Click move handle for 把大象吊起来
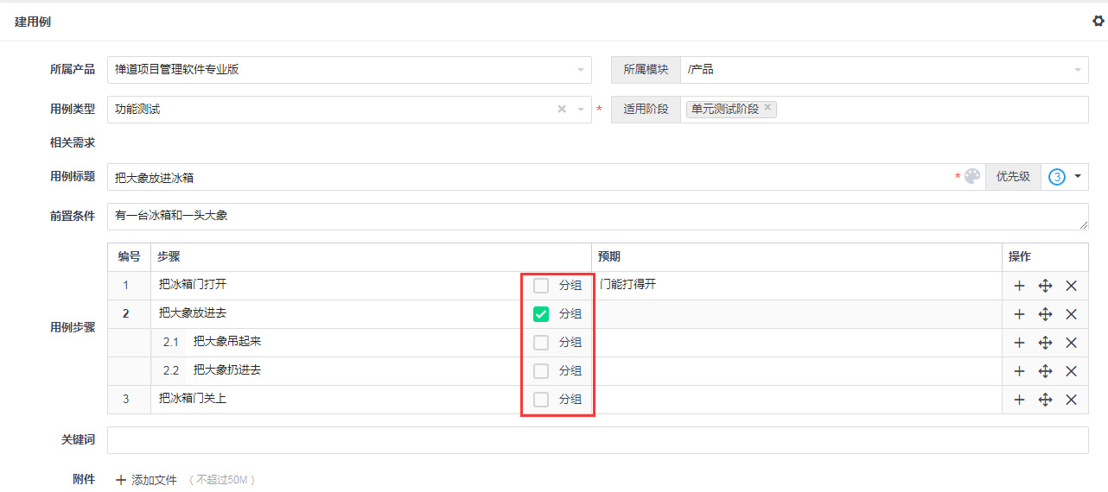 (1045, 343)
